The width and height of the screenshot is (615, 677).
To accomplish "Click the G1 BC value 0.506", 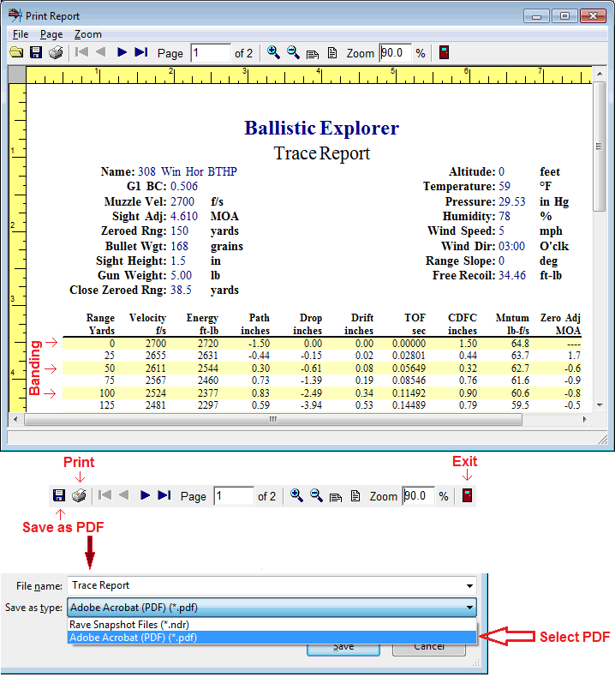I will click(x=184, y=187).
